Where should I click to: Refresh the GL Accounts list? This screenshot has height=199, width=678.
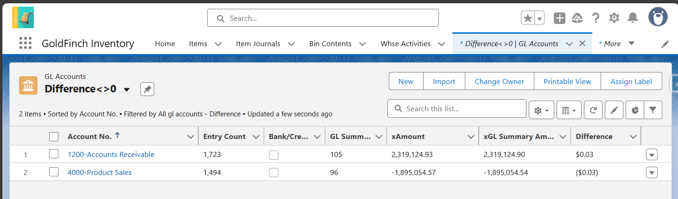click(x=593, y=110)
